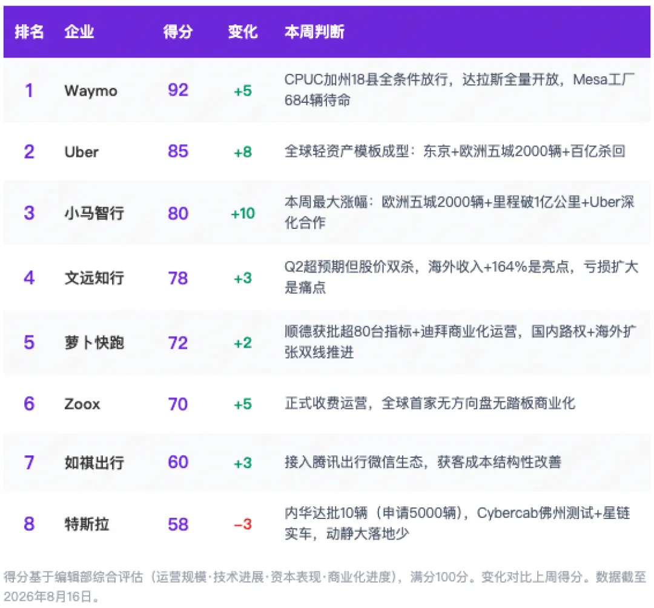Image resolution: width=654 pixels, height=608 pixels.
Task: Click 特斯拉's score of 58
Action: pyautogui.click(x=178, y=524)
